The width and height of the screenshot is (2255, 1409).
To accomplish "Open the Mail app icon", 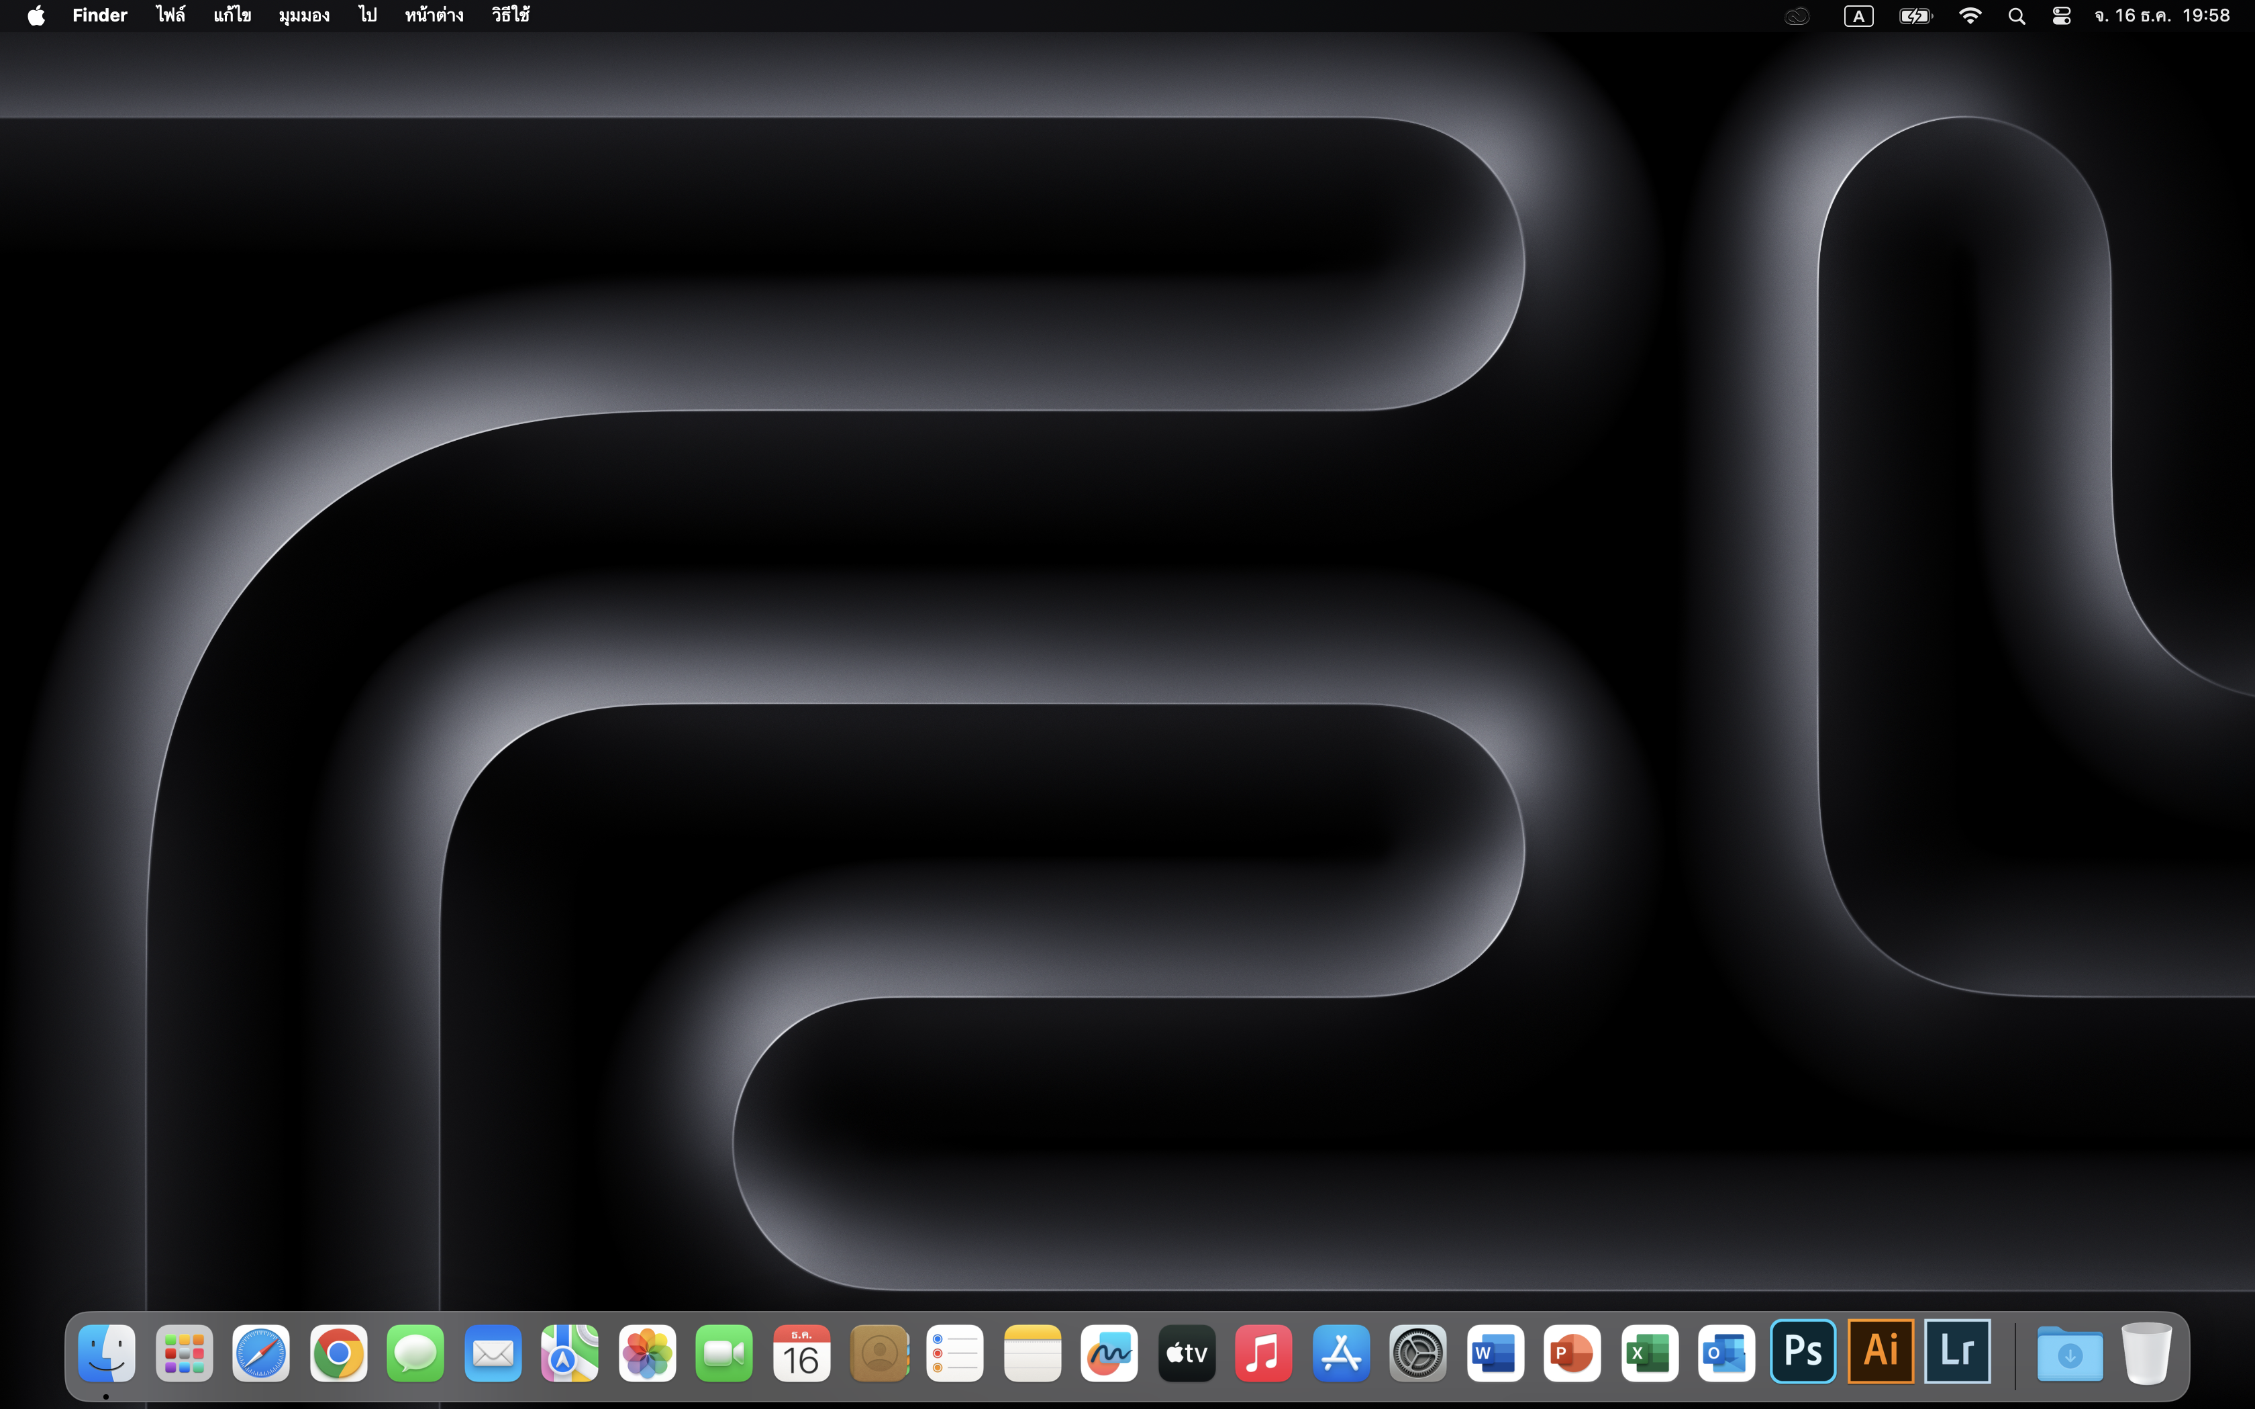I will click(493, 1352).
